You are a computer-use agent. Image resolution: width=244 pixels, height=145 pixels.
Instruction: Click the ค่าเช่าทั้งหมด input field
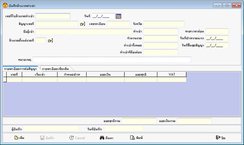[x=160, y=45]
